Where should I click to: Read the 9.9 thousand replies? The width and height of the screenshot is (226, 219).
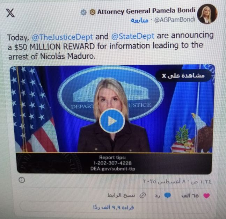[114, 207]
